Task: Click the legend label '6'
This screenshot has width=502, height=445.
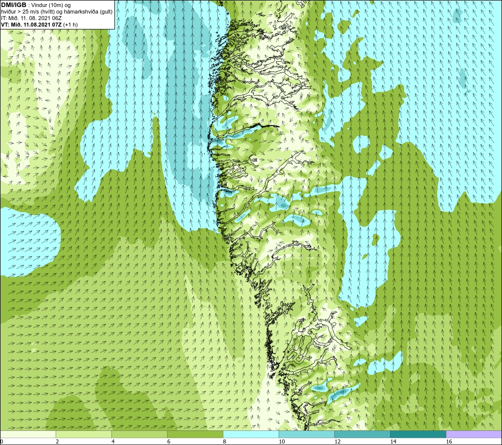Action: tap(169, 441)
